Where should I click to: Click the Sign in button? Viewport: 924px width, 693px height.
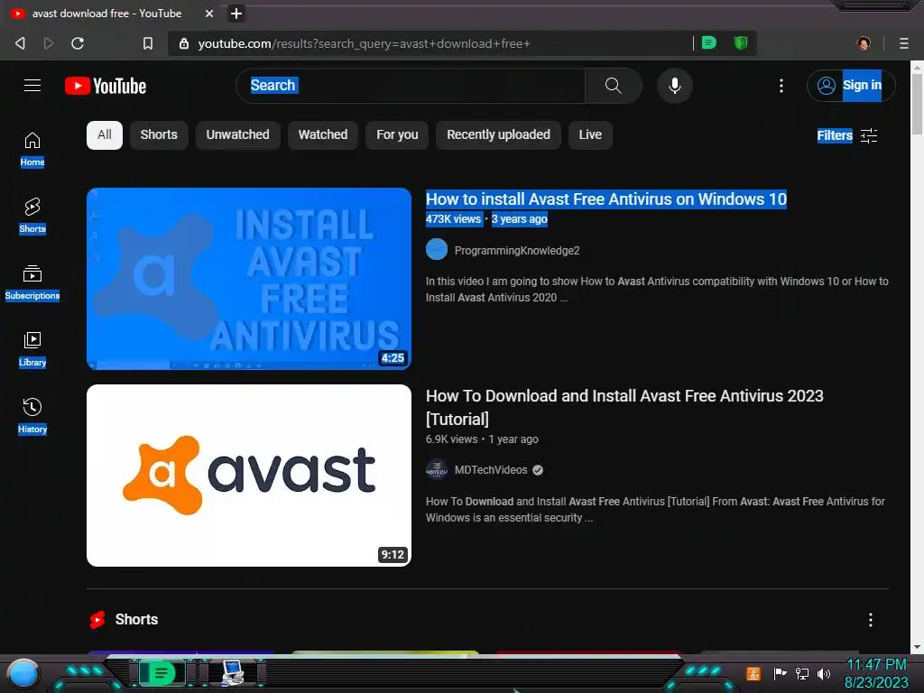pyautogui.click(x=851, y=86)
